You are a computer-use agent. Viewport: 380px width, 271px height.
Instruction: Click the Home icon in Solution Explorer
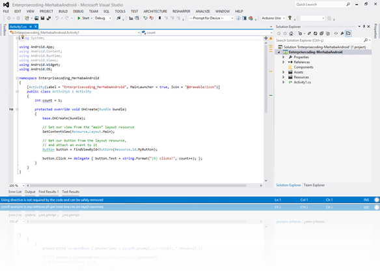(x=291, y=33)
